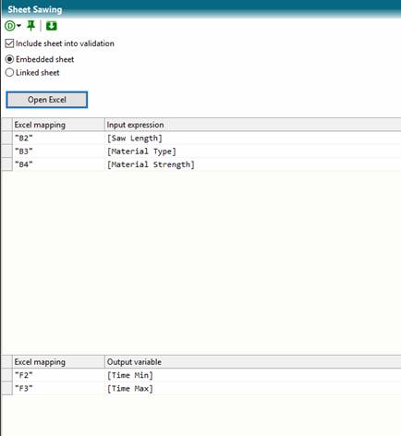Click the Output variable column header
Viewport: 401px width, 436px height.
click(253, 362)
